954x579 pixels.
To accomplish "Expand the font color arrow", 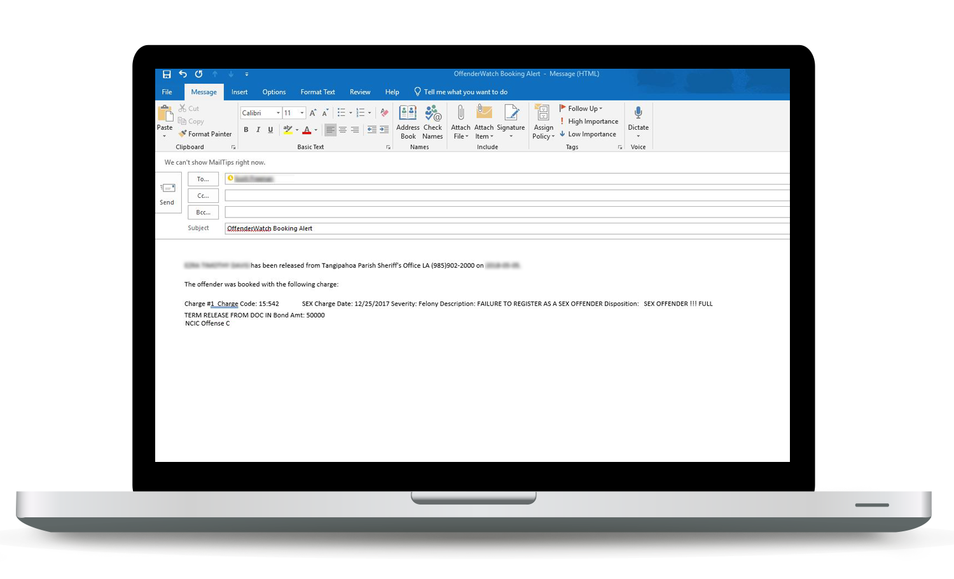I will [316, 130].
